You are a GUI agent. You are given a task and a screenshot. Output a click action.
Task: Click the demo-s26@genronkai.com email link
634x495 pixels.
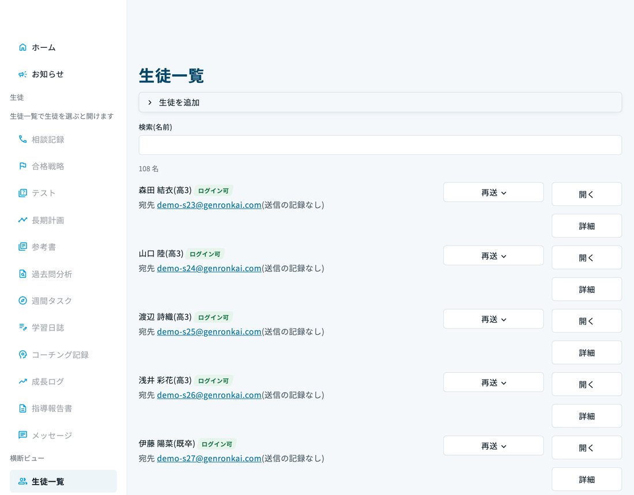[x=209, y=395]
